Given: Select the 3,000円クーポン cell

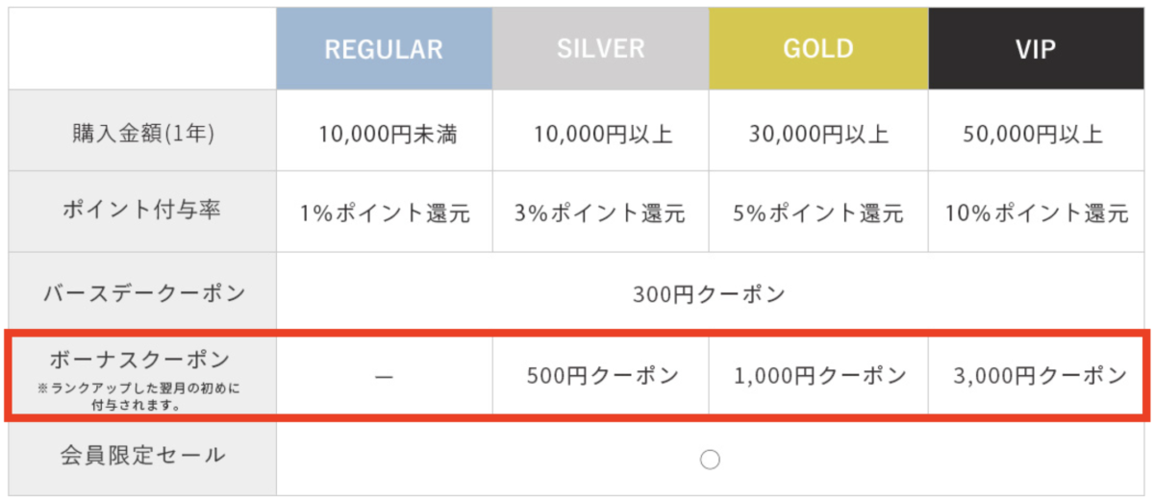Looking at the screenshot, I should point(1037,376).
